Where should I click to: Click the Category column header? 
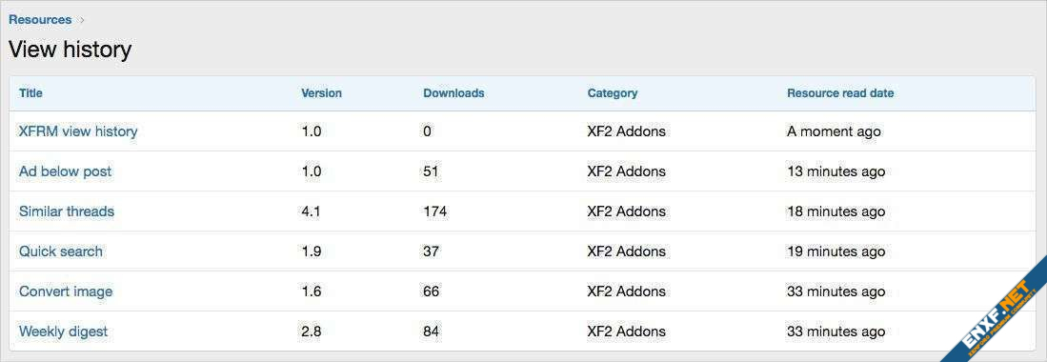(x=613, y=93)
